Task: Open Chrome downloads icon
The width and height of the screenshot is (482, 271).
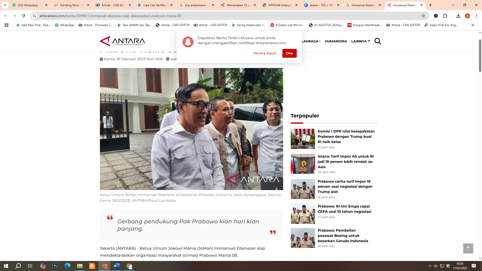Action: click(458, 16)
